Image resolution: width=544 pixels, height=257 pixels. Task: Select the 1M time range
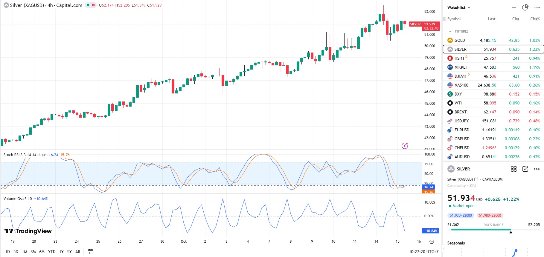click(25, 252)
